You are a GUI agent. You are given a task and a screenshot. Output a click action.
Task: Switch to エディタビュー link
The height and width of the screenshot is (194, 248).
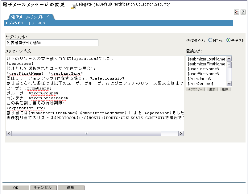pyautogui.click(x=16, y=23)
